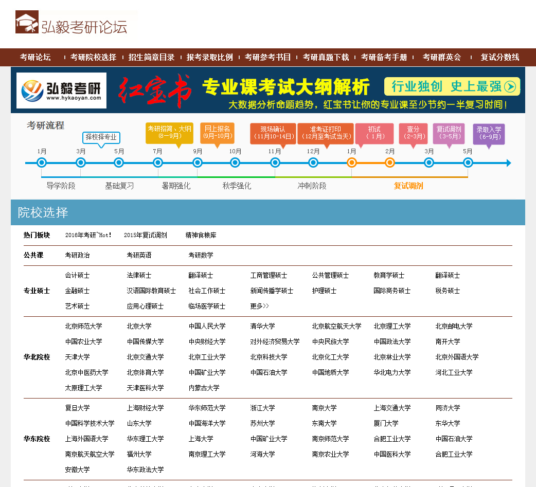Click the orange 2月 timeline node

point(390,163)
